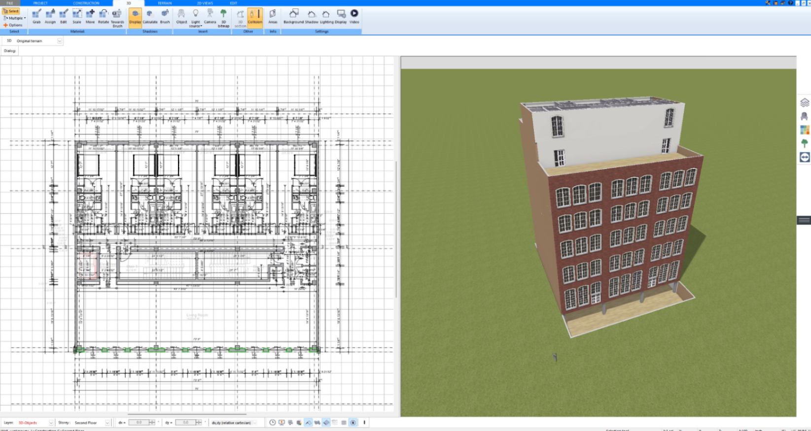The image size is (811, 431).
Task: Click the dx value input field
Action: tap(139, 423)
